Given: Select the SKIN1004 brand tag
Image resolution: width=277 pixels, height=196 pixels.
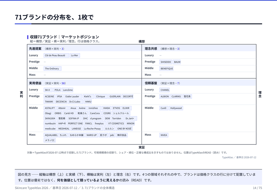Looking at the screenshot, I should [50, 118].
